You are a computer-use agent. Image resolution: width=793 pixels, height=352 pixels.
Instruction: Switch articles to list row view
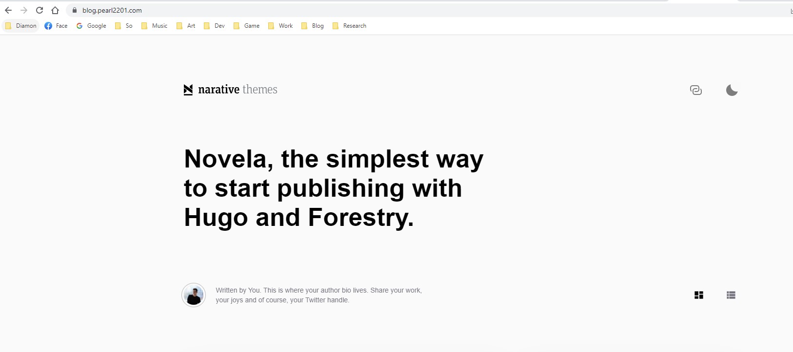pos(731,295)
